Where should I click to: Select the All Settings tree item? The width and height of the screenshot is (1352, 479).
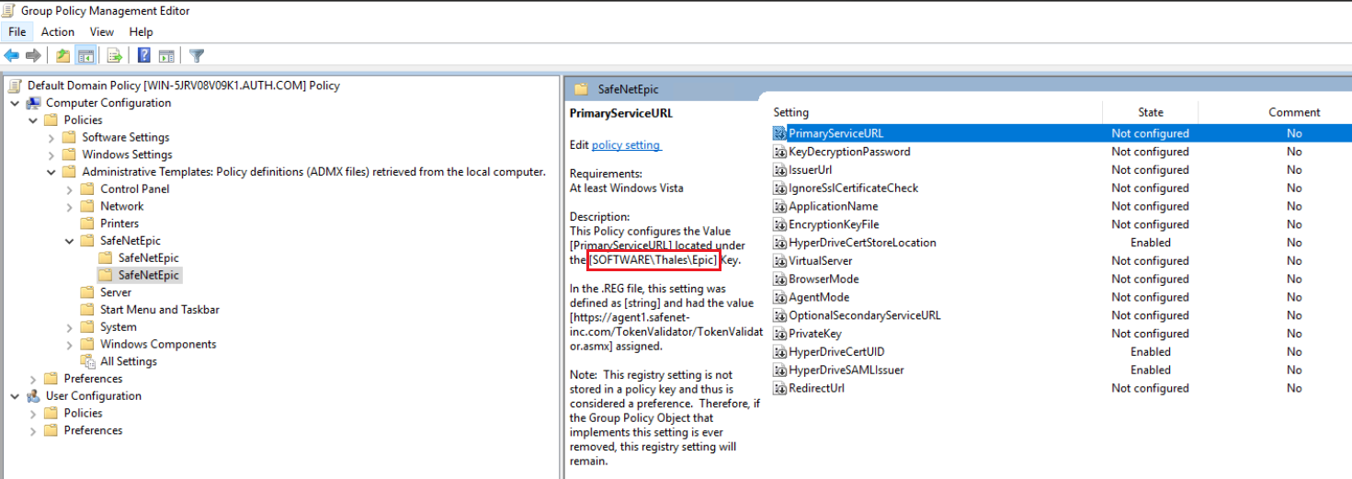coord(129,361)
